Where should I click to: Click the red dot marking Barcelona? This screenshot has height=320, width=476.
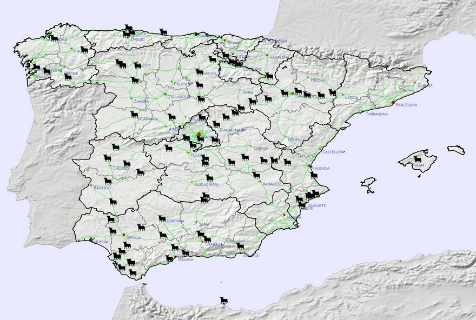393,102
